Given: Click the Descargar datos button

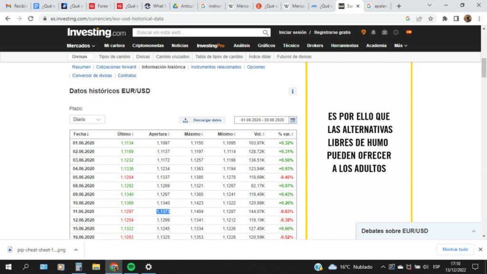Looking at the screenshot, I should [202, 120].
